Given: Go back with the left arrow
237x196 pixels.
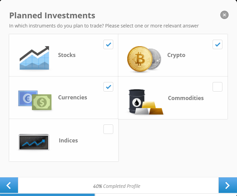Looking at the screenshot, I should [9, 185].
